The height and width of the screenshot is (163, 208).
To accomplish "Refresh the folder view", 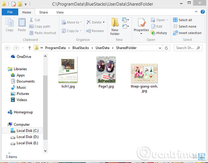I will click(166, 48).
